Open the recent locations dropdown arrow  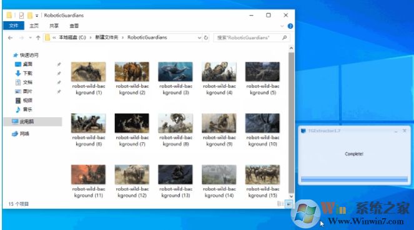click(30, 37)
